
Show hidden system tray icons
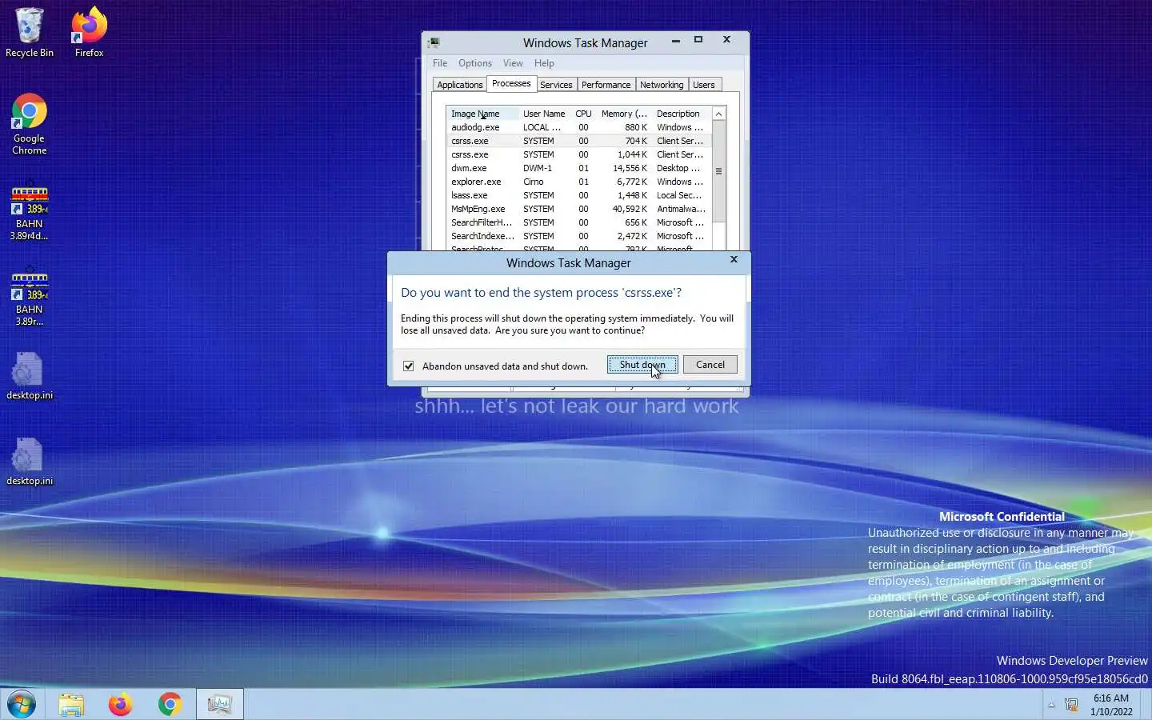point(1051,706)
